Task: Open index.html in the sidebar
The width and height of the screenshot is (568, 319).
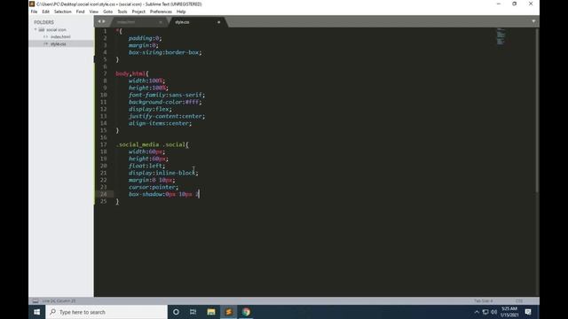Action: pyautogui.click(x=60, y=36)
